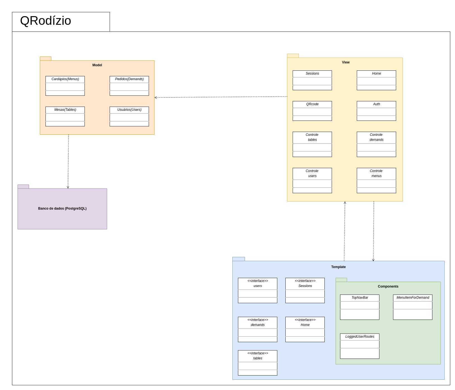Select the Home class in View
This screenshot has height=390, width=455.
point(376,80)
